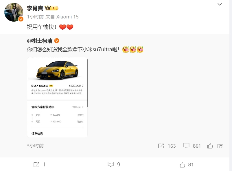
Task: Expand 付款记录 payment records chevron
Action: pyautogui.click(x=82, y=107)
